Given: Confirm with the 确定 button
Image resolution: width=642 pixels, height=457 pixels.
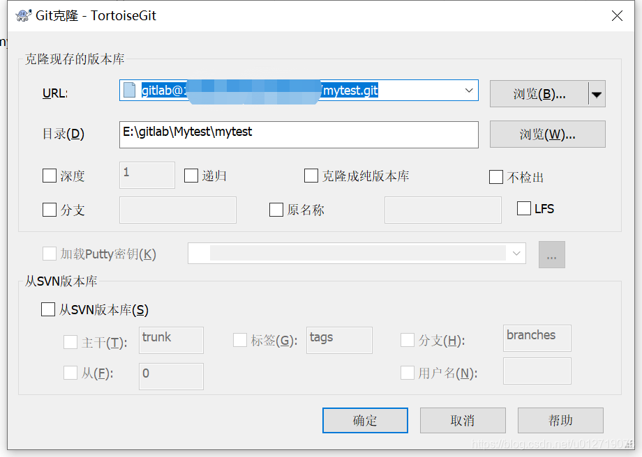Looking at the screenshot, I should click(x=365, y=420).
